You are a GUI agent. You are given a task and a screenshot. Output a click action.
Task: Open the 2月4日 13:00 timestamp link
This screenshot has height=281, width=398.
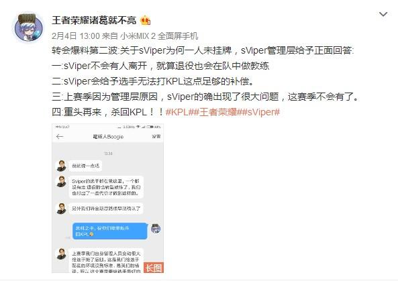coord(76,36)
